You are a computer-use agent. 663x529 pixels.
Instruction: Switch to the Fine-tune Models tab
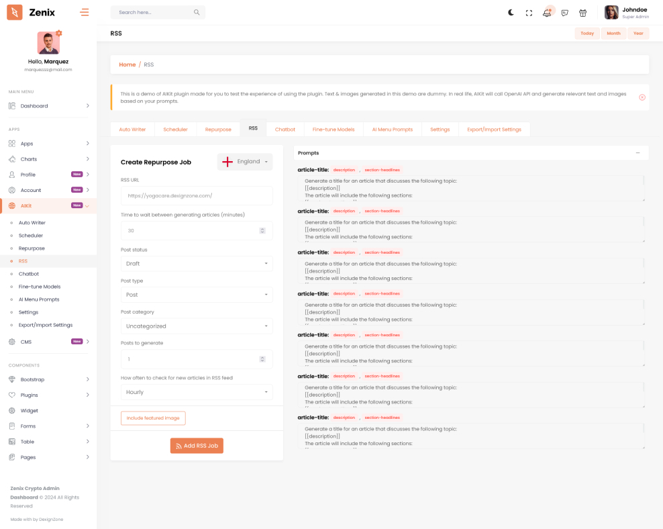[x=334, y=129]
